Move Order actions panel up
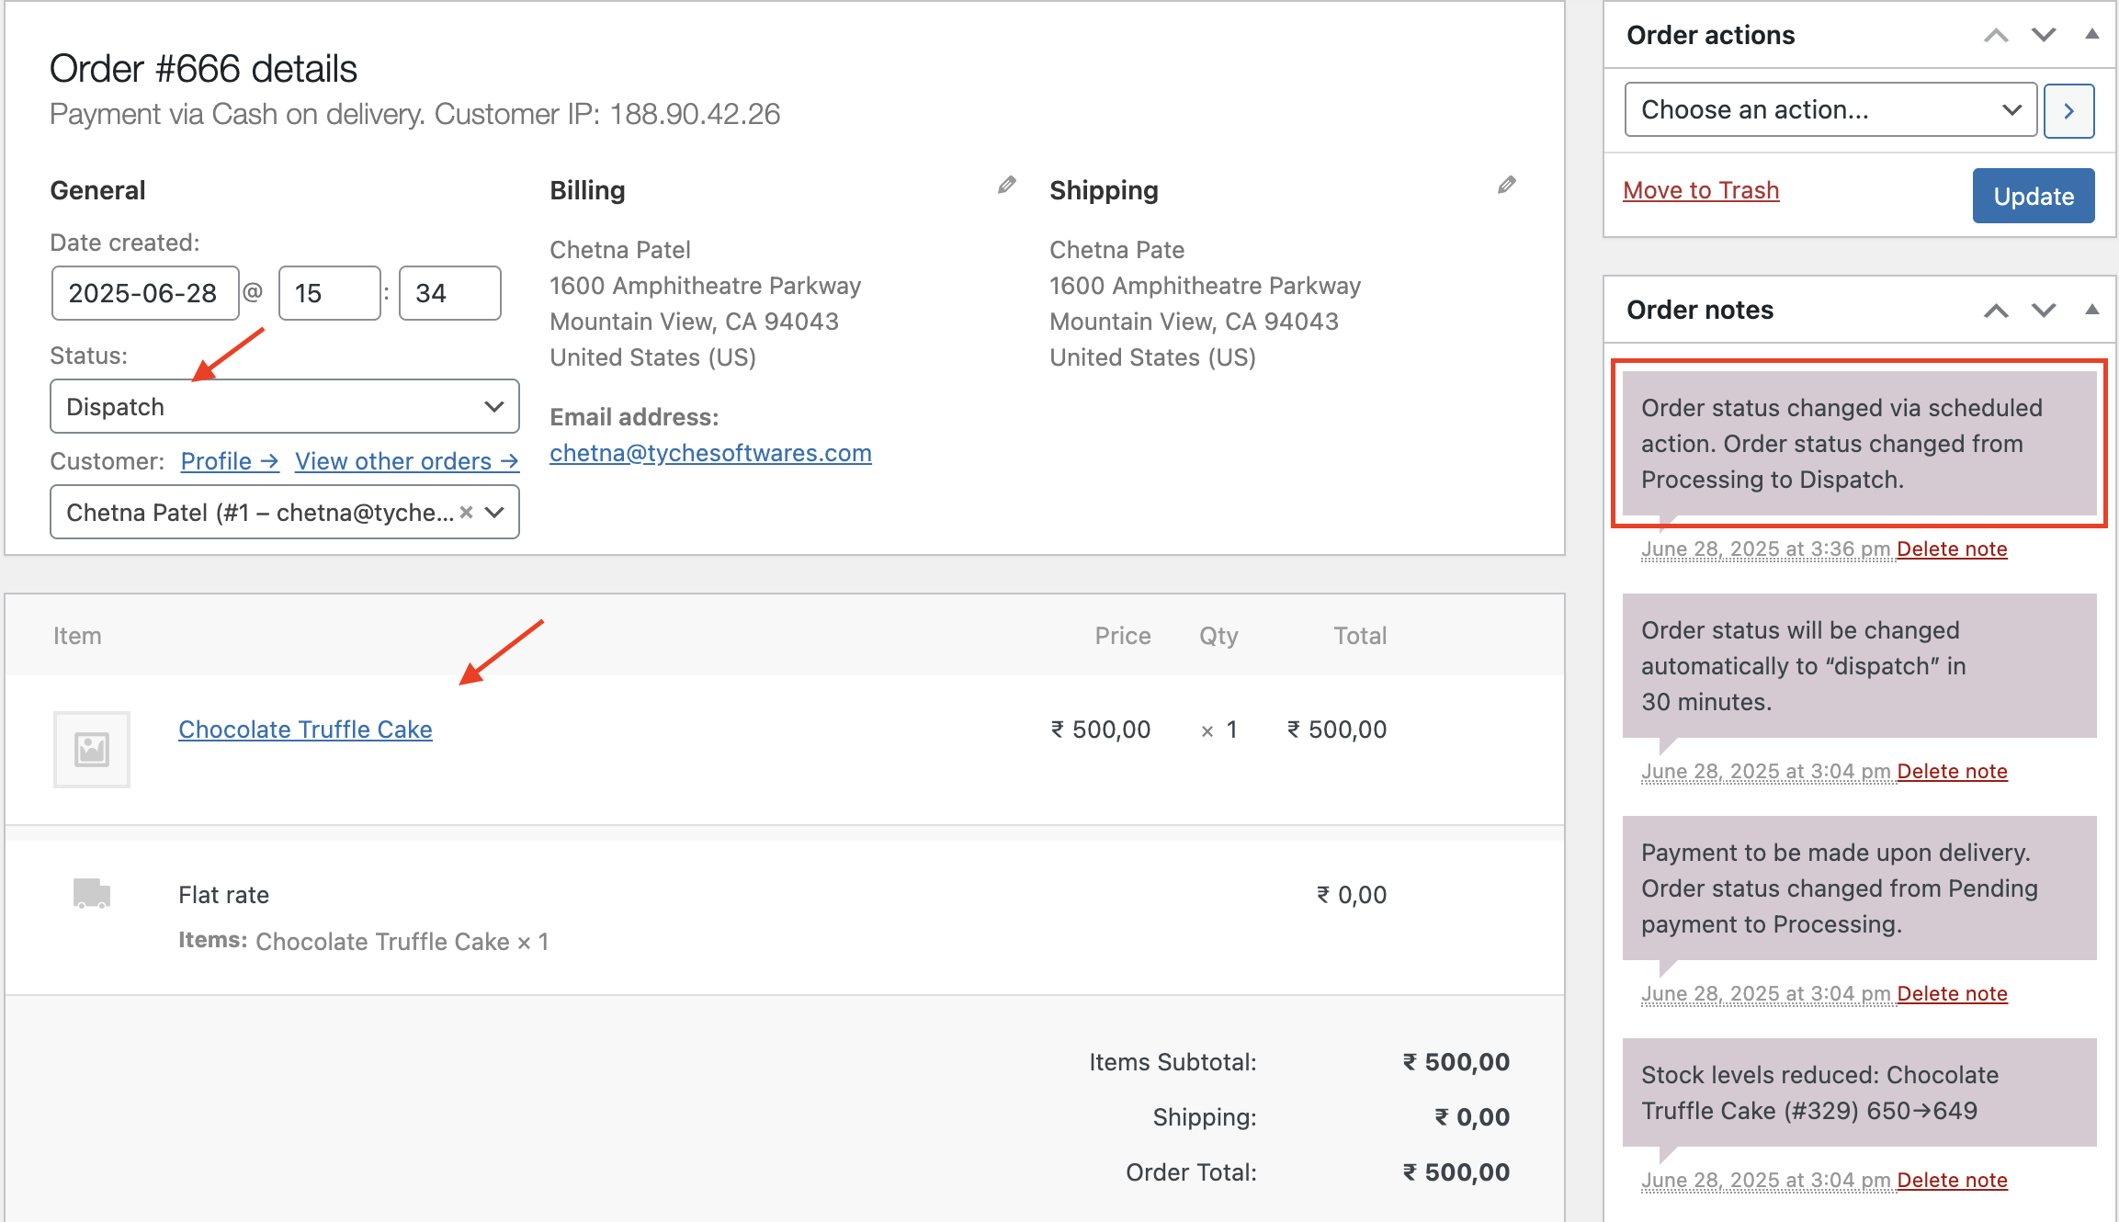This screenshot has height=1222, width=2119. coord(1995,35)
